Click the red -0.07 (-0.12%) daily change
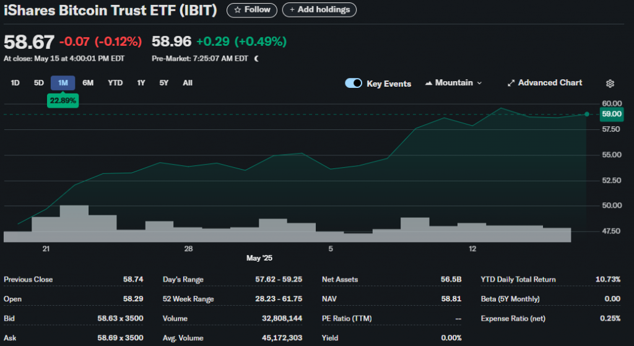The image size is (634, 346). (100, 41)
